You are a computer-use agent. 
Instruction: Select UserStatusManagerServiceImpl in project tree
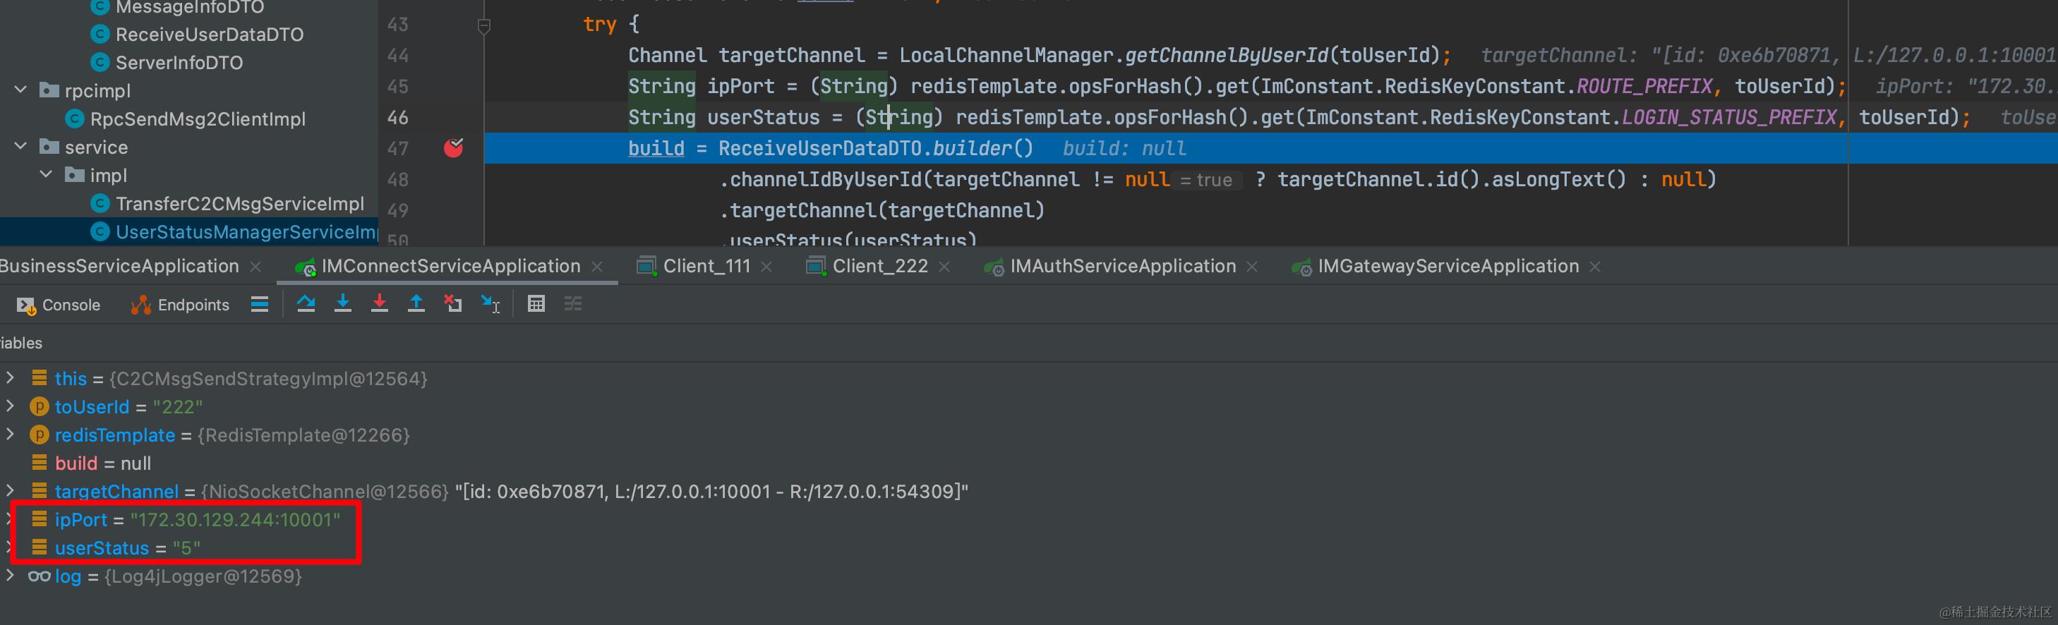pyautogui.click(x=246, y=232)
